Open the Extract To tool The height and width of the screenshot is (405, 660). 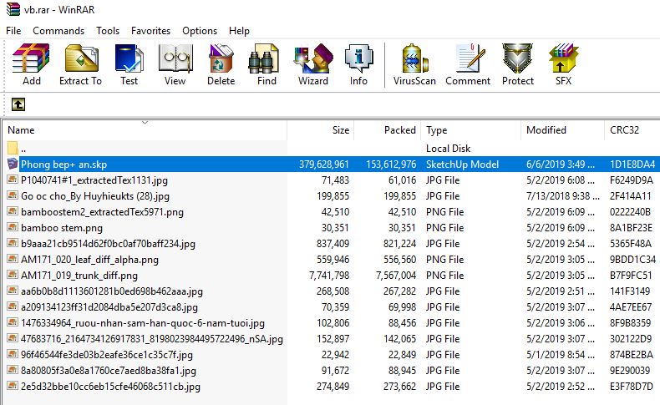(x=81, y=59)
